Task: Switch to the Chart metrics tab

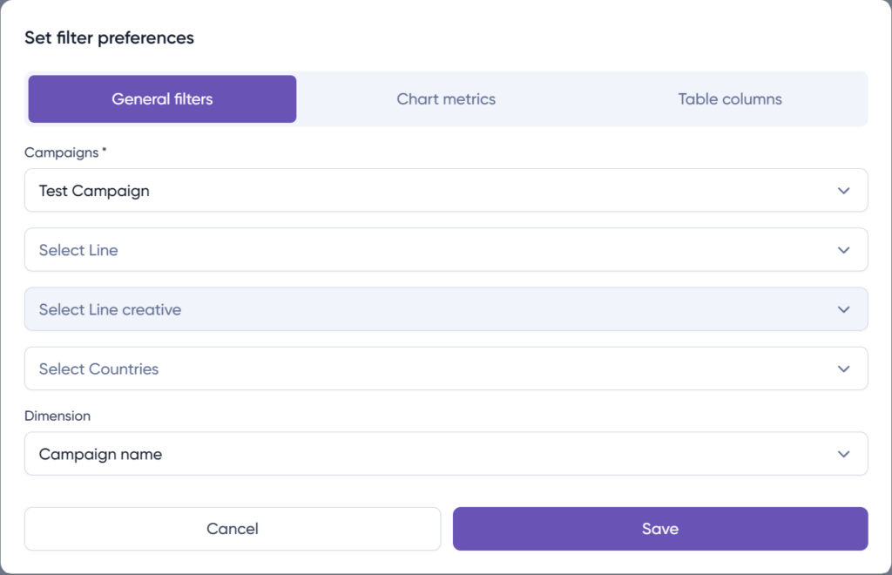Action: 446,98
